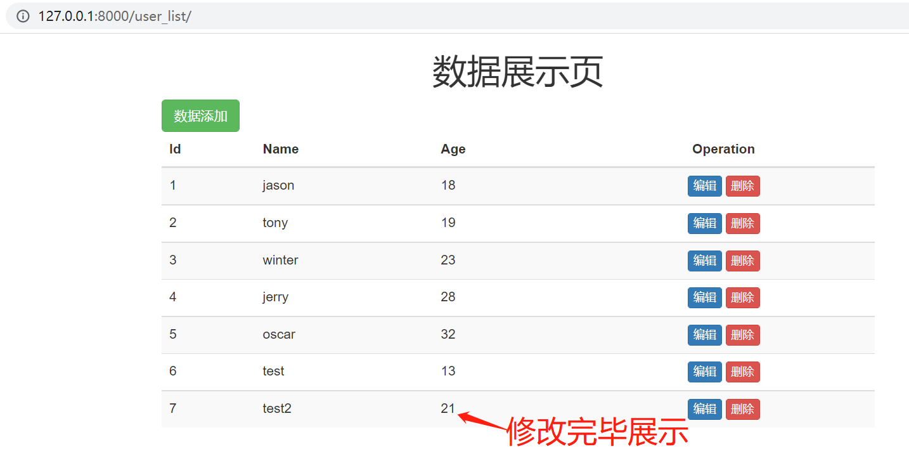Delete the oscar entry
909x456 pixels.
742,335
